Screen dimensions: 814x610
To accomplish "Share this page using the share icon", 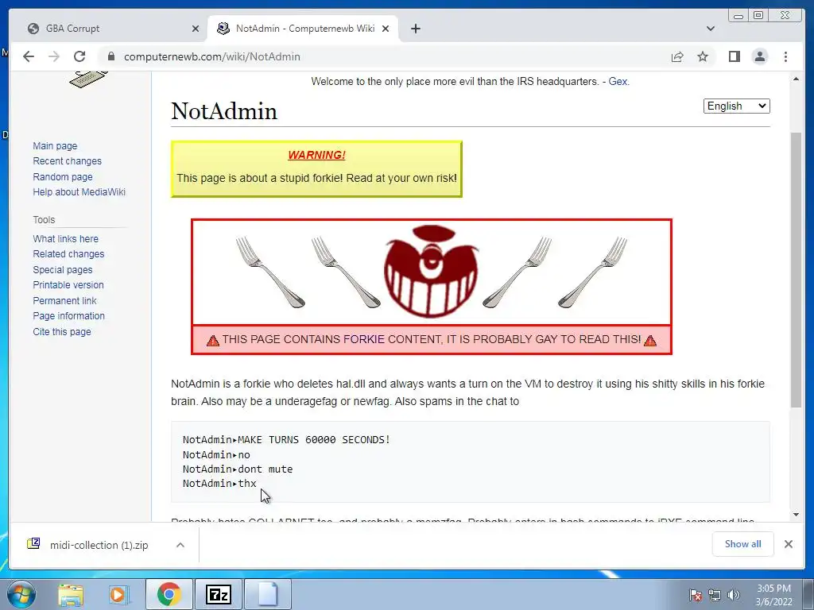I will (x=677, y=56).
